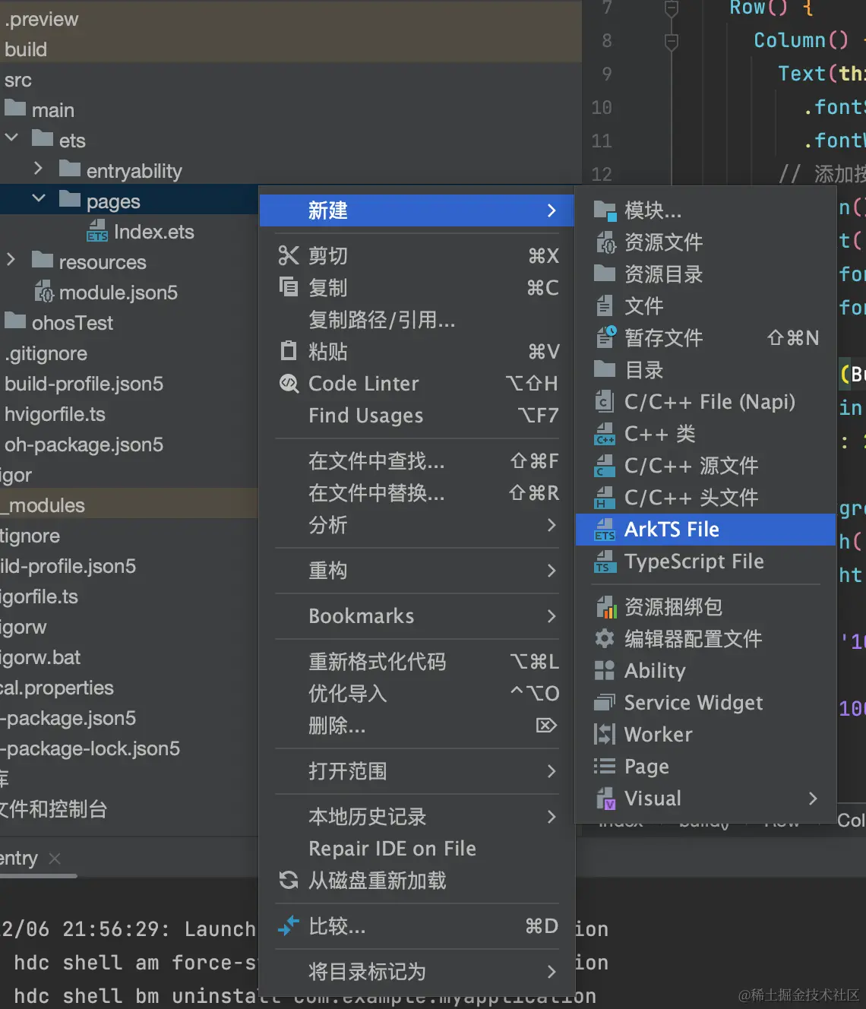Click the C/C++ 源文件 icon
866x1009 pixels.
pos(605,465)
